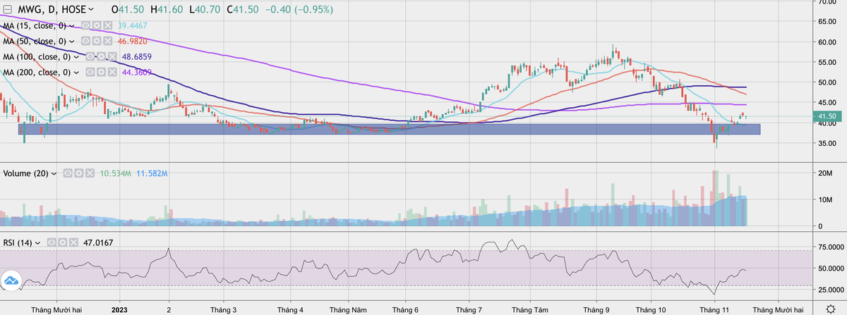The image size is (847, 315).
Task: Hide the MA 15 indicator with eye icon
Action: [86, 25]
